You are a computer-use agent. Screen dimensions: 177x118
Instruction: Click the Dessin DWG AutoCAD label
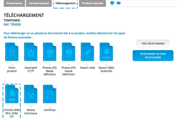[x=106, y=69]
